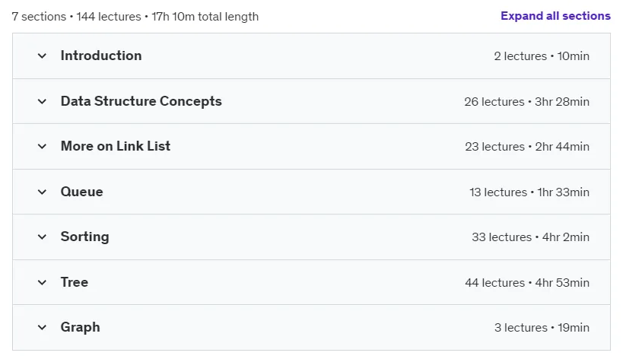Open the Tree section heading
Screen dimensions: 623x359
75,282
